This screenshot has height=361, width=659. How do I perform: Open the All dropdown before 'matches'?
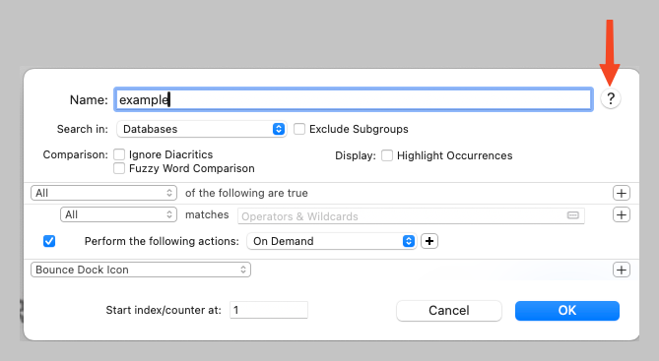118,214
